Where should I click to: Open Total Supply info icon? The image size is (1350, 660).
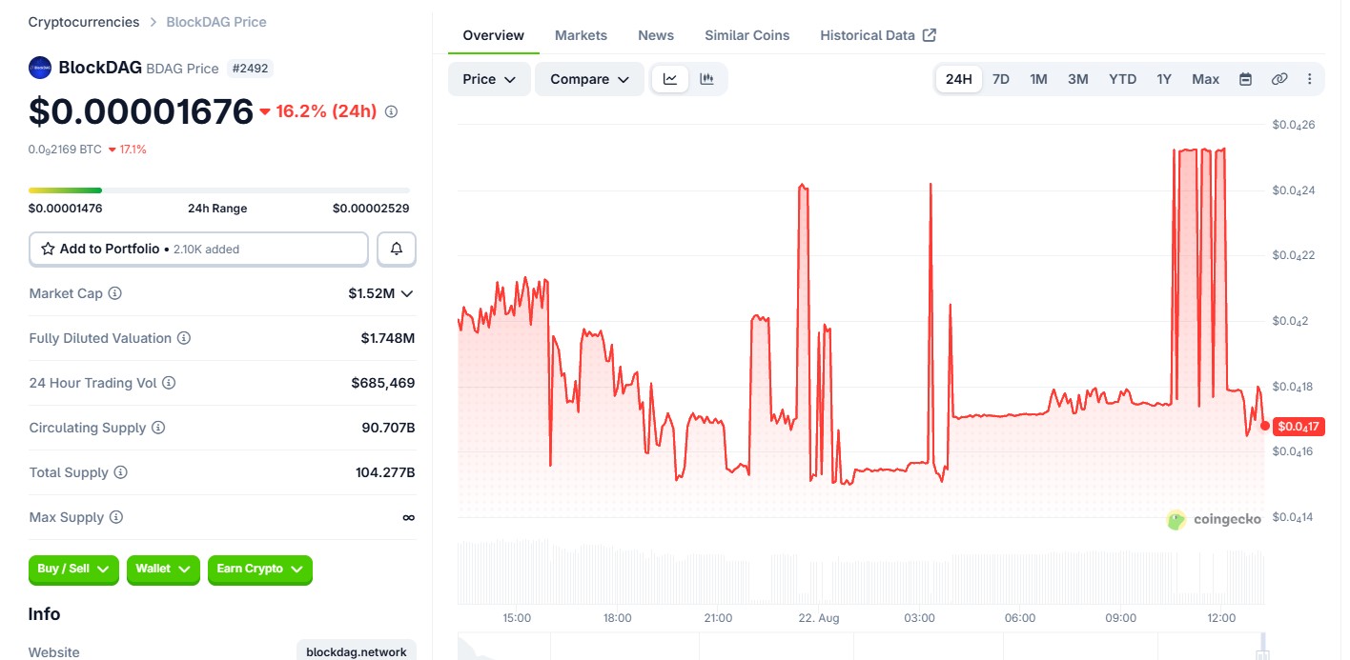point(120,472)
